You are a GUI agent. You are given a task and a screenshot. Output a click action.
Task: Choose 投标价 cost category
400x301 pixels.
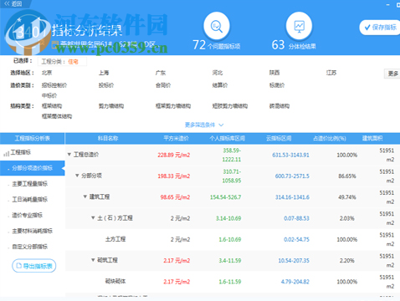tap(106, 85)
